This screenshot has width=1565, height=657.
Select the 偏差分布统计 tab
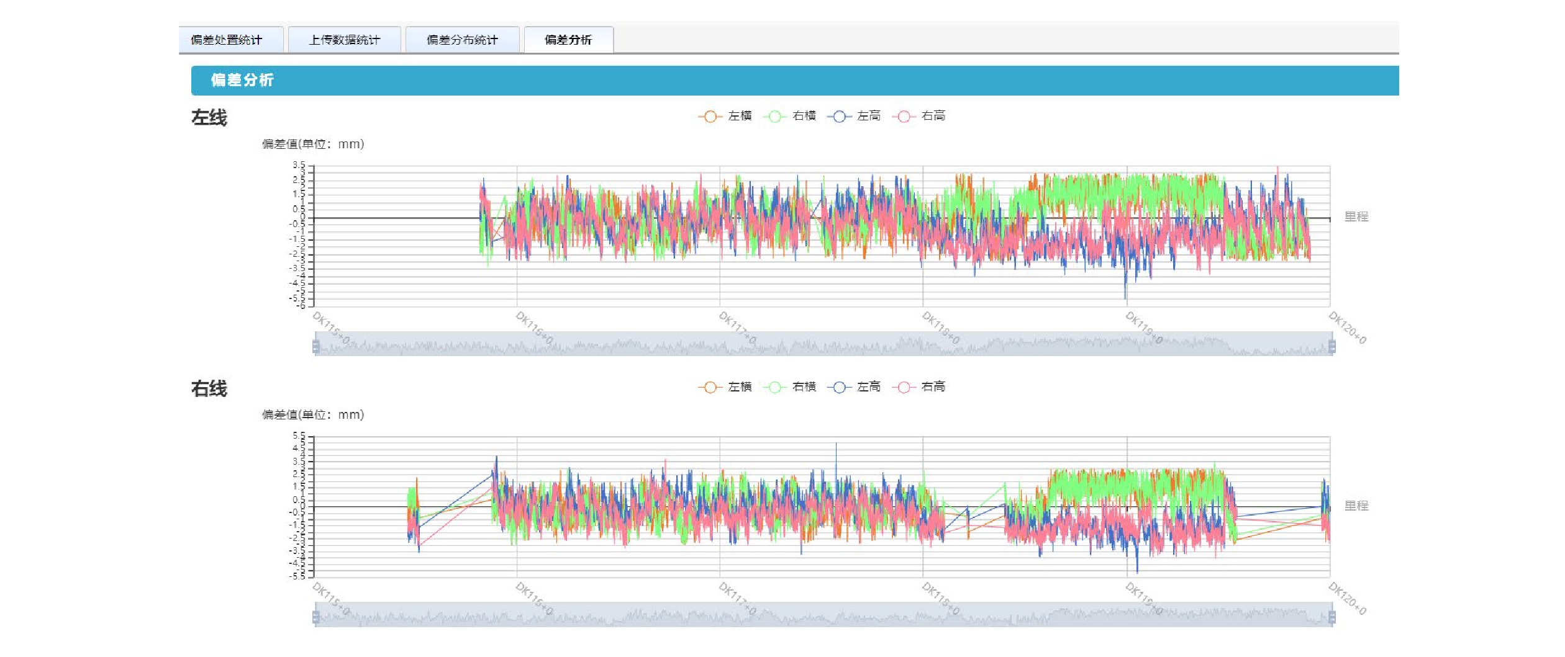click(462, 40)
